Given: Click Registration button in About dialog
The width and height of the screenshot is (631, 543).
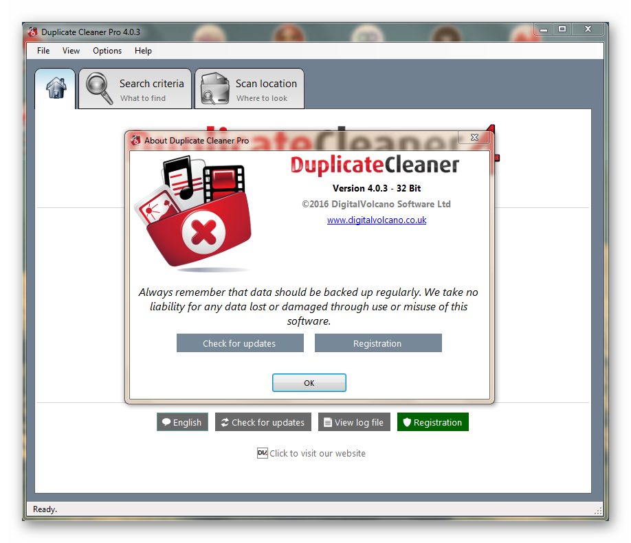Looking at the screenshot, I should click(x=378, y=343).
